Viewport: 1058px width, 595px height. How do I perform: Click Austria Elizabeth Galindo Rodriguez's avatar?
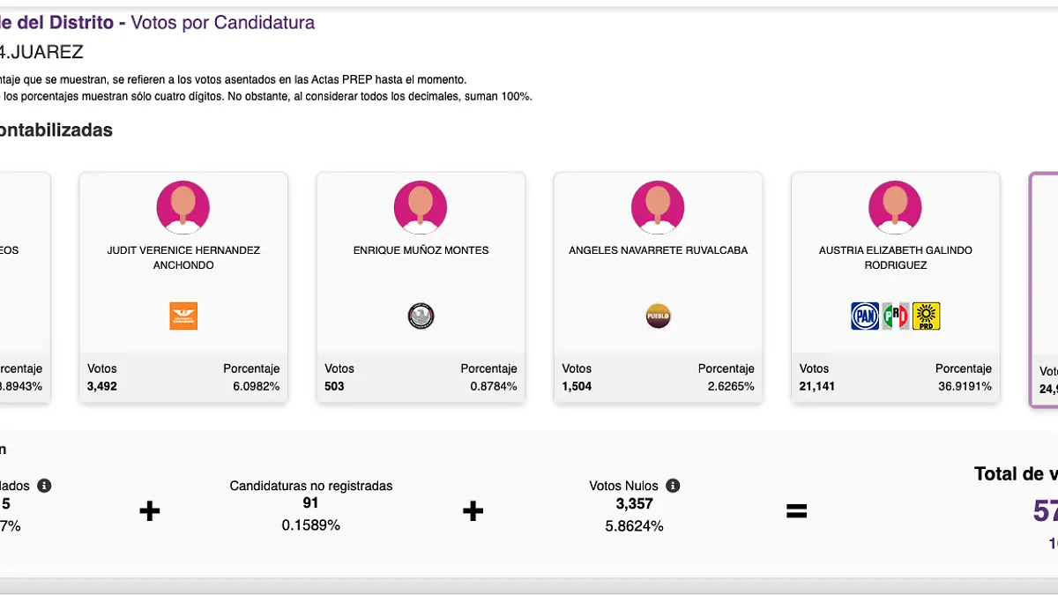(895, 208)
